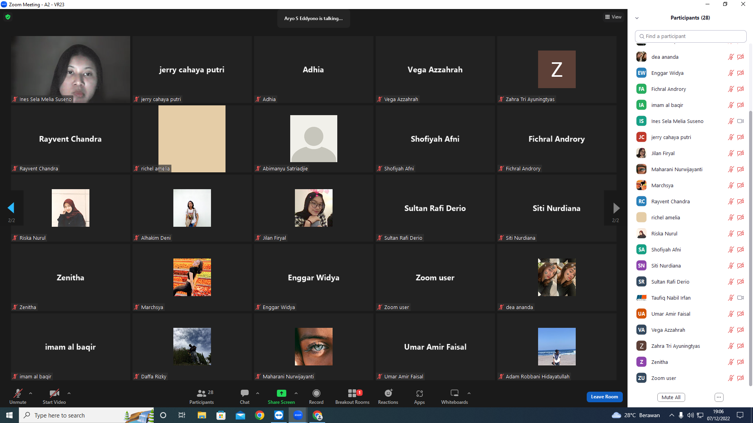753x423 pixels.
Task: Open Google Chrome from taskbar
Action: (260, 415)
